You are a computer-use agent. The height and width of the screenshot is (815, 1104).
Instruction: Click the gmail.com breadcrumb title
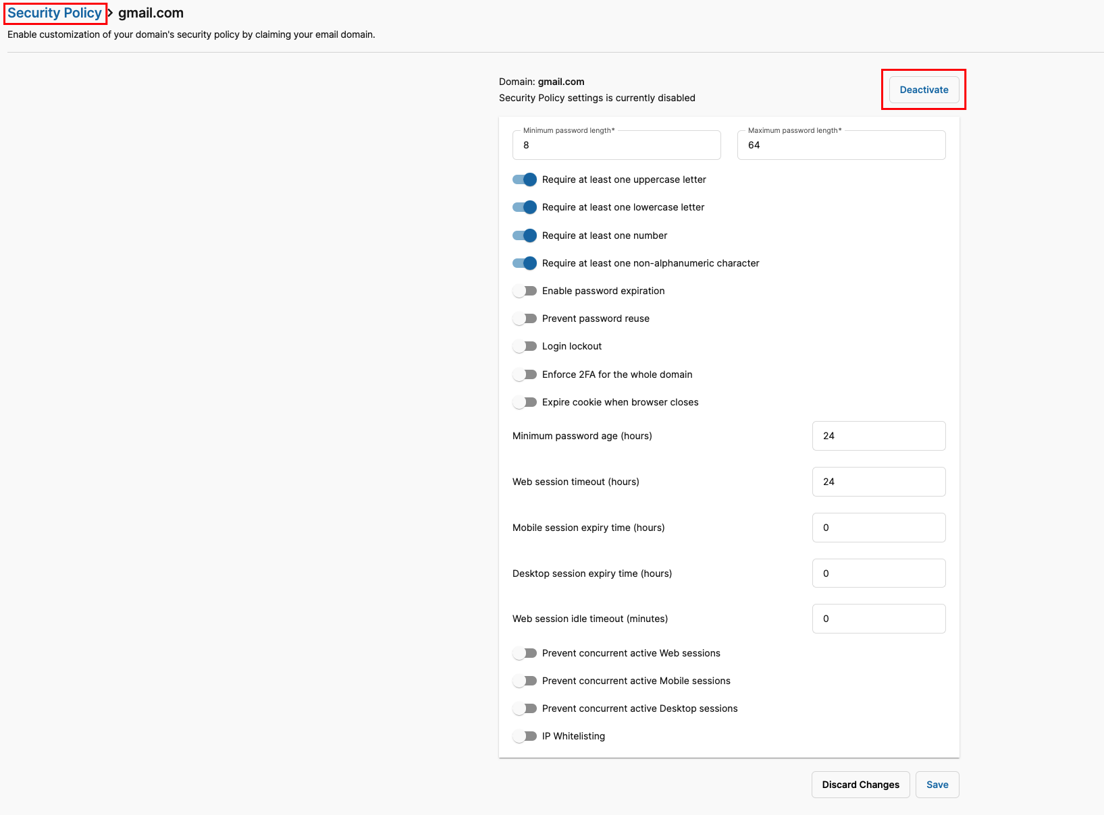click(151, 13)
